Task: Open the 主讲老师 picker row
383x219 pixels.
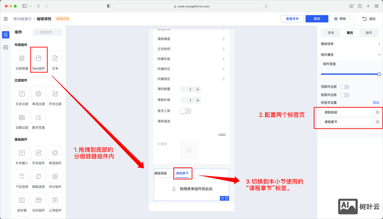Action: point(191,49)
